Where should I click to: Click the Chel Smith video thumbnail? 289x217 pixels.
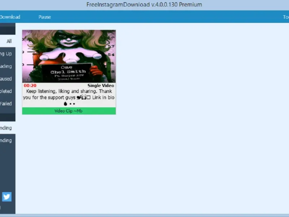tap(69, 56)
